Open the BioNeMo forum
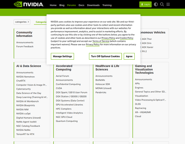 (100, 80)
